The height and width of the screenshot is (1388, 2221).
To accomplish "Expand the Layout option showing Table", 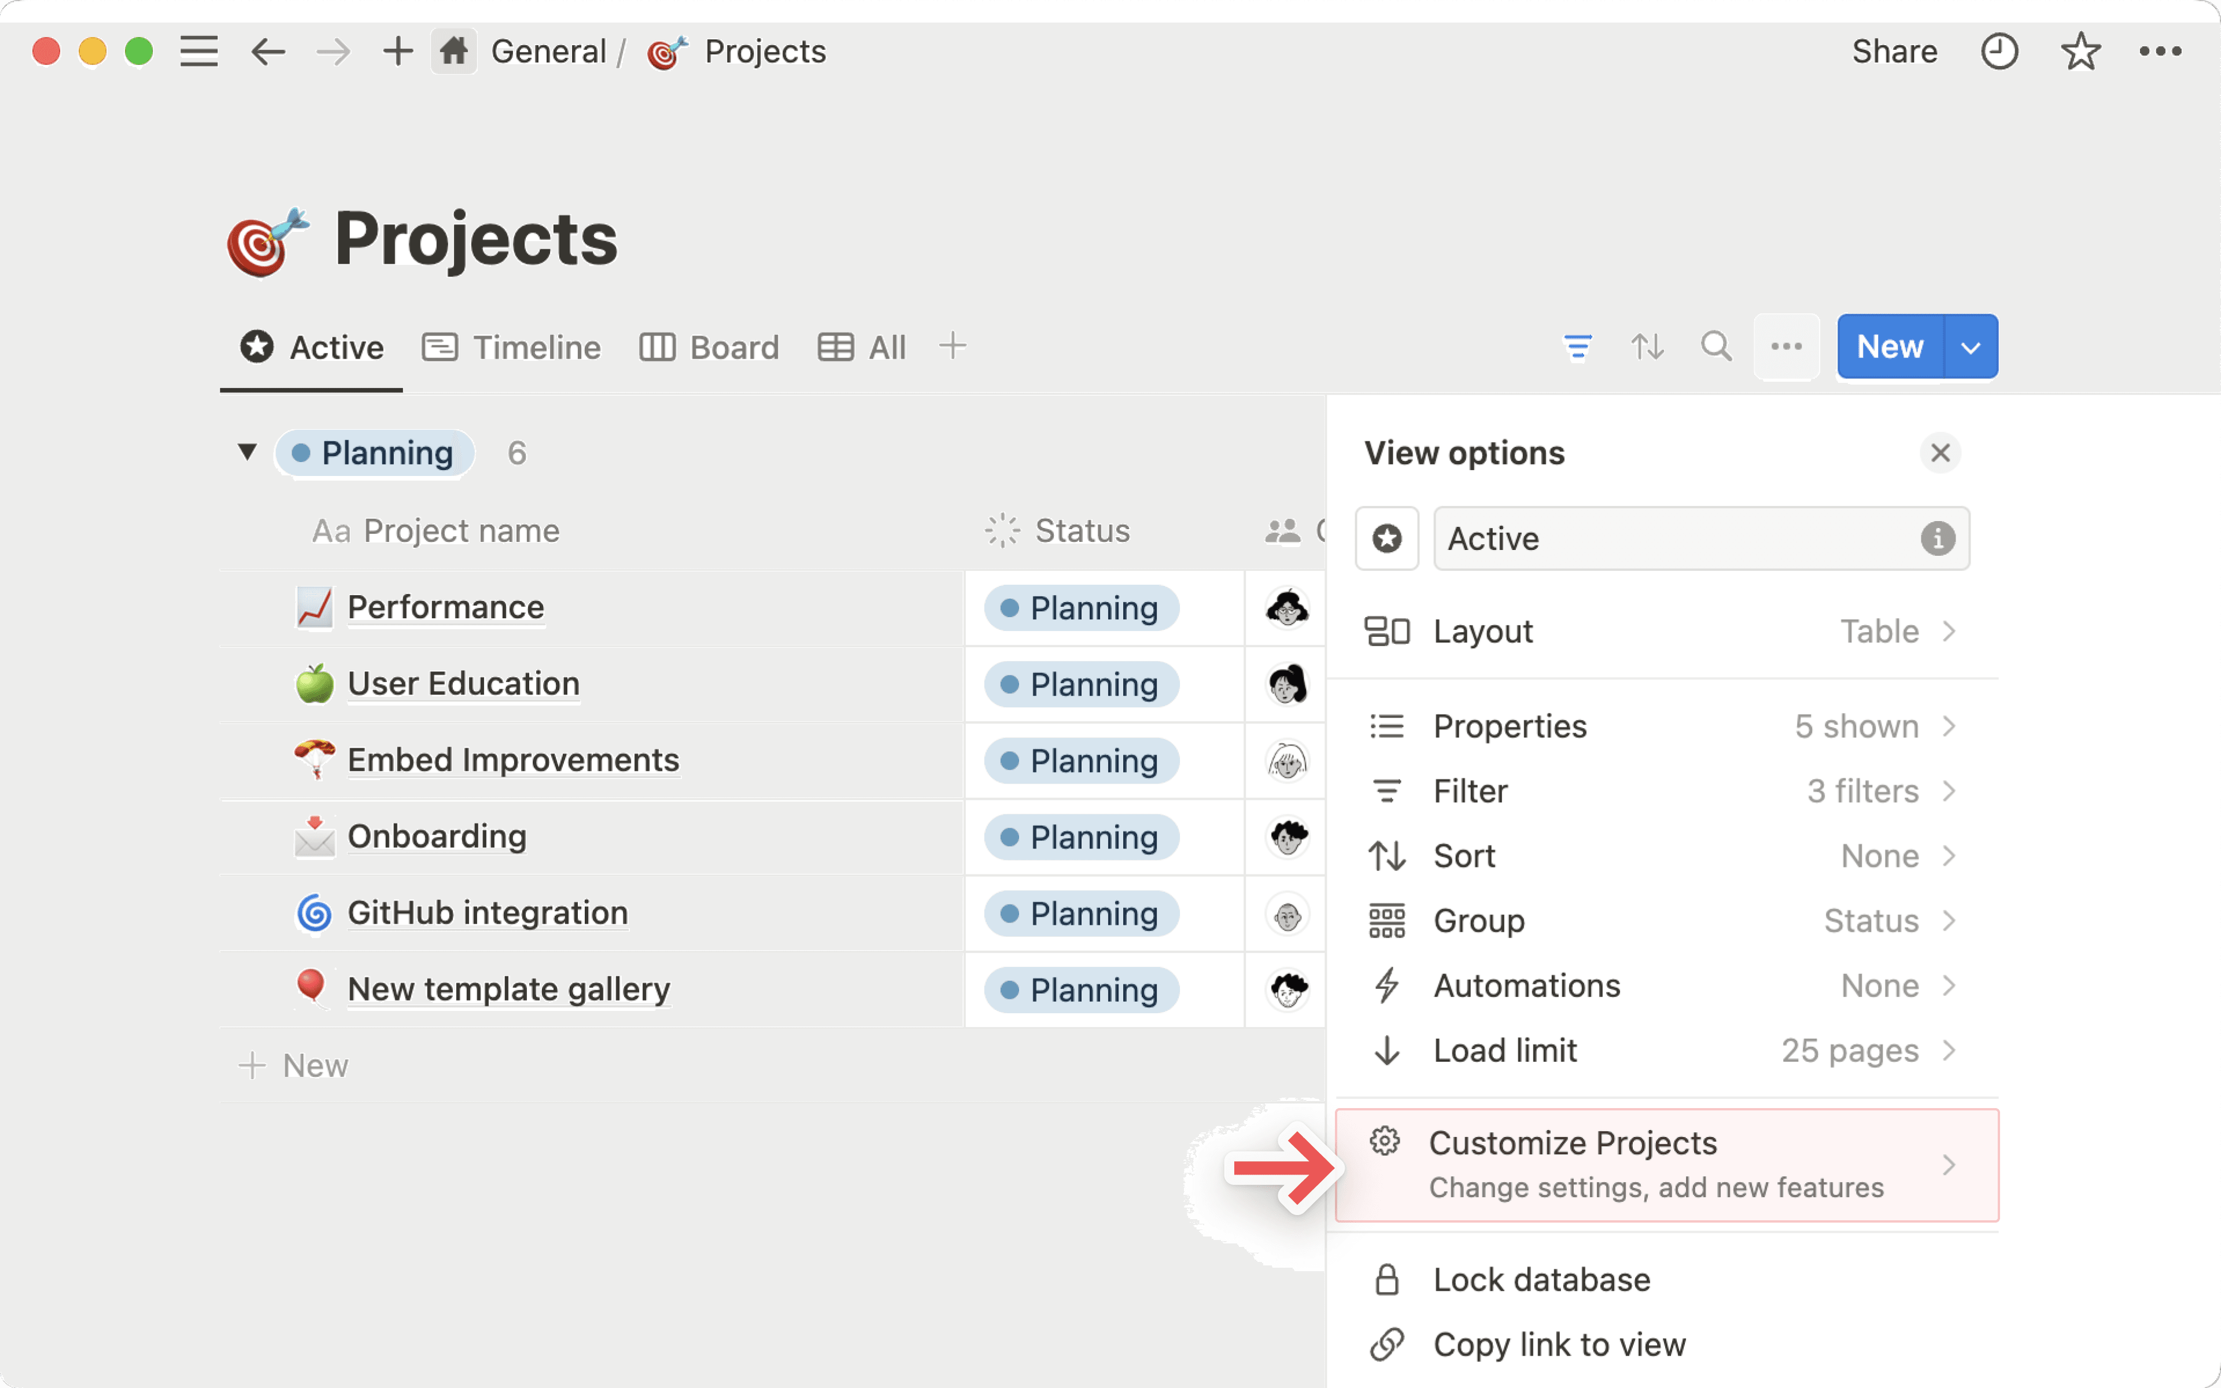I will [x=1661, y=632].
